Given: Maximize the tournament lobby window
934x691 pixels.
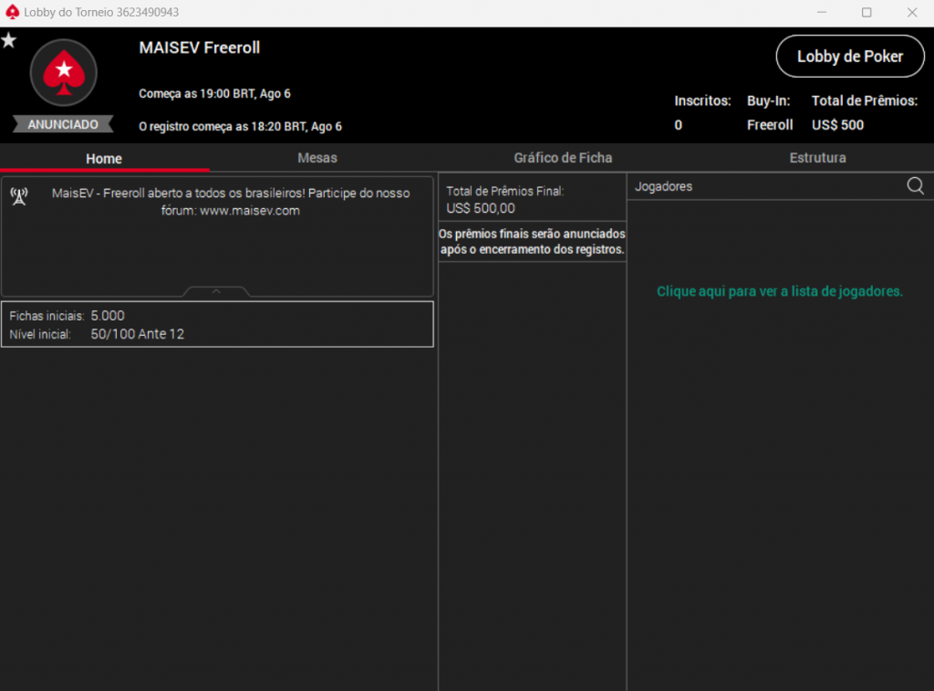Looking at the screenshot, I should pos(867,13).
